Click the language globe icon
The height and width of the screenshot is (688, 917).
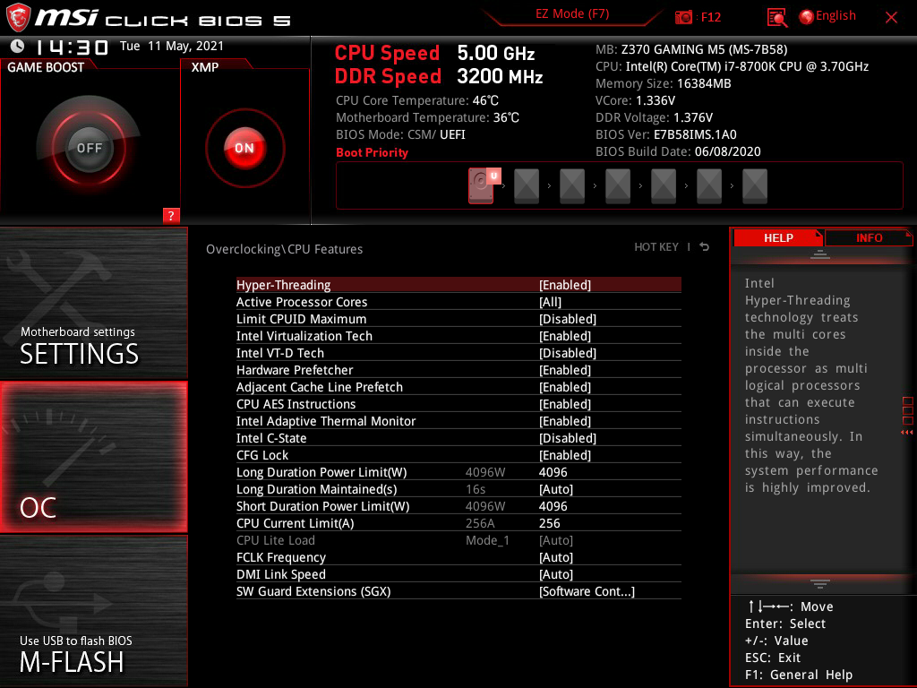(x=807, y=17)
